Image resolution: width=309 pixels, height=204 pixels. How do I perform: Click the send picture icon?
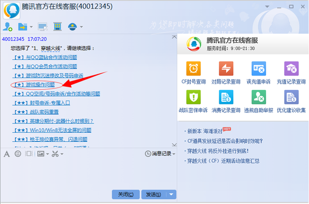(41, 154)
